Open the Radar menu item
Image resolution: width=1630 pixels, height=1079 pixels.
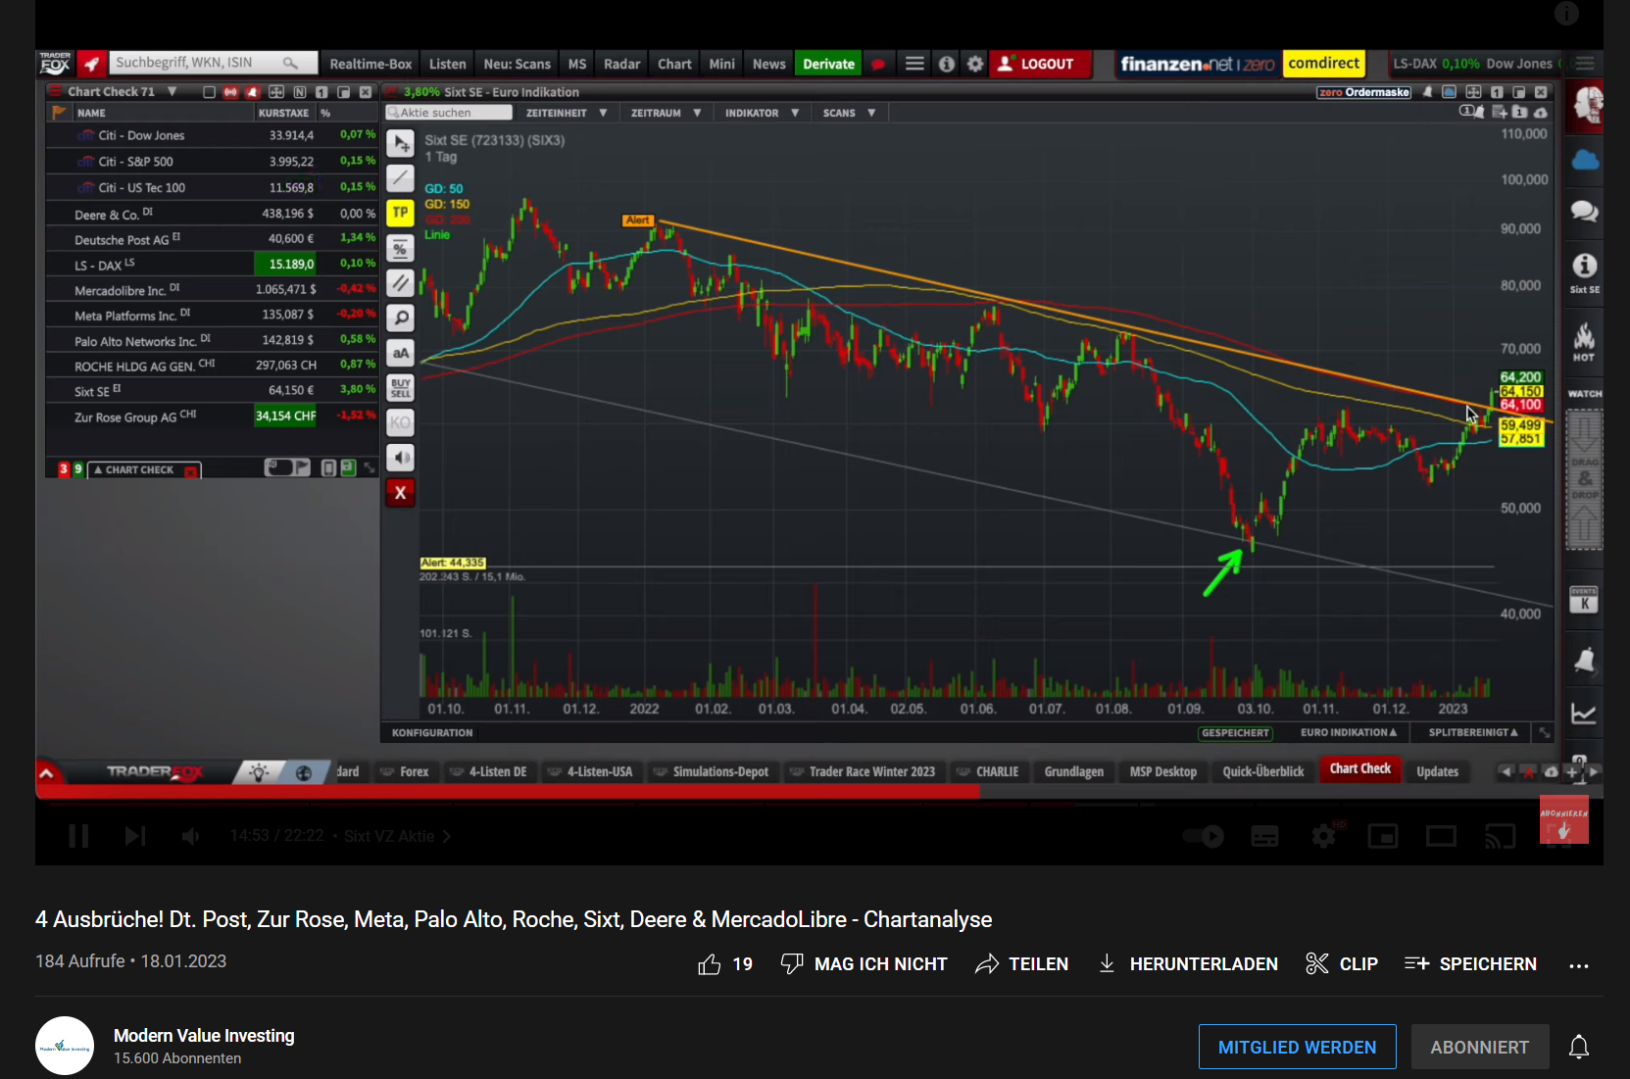(x=621, y=64)
